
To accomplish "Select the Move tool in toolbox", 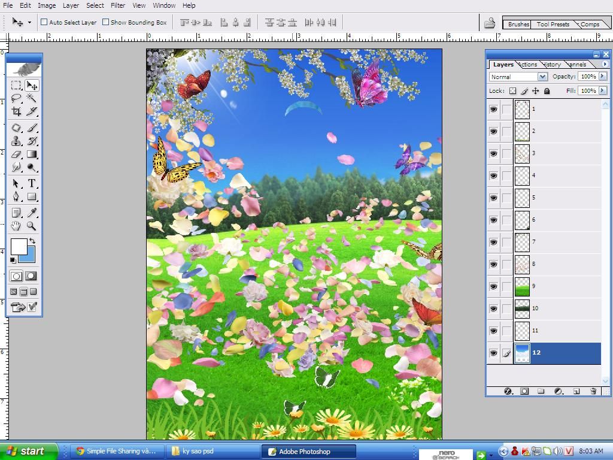I will [x=32, y=85].
